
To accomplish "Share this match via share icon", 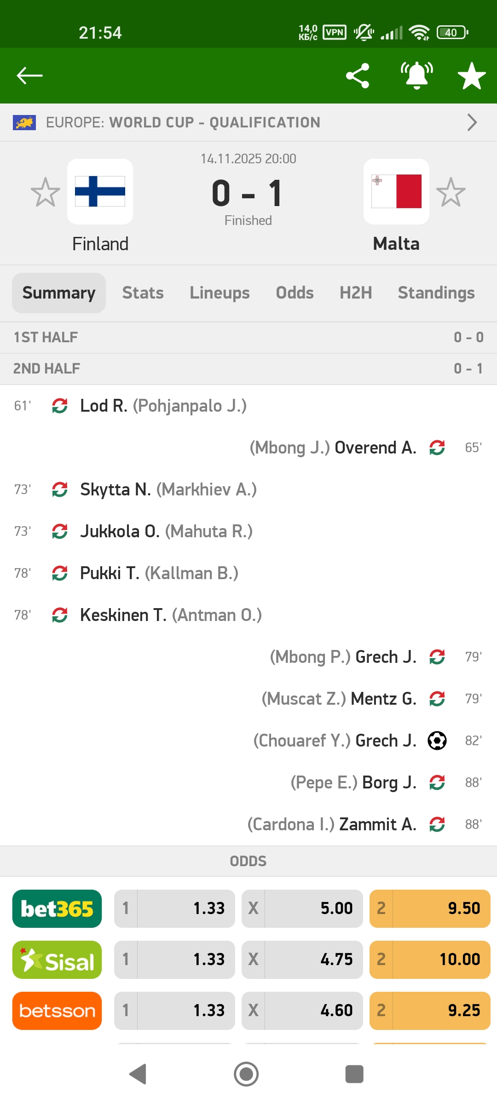I will pos(358,75).
